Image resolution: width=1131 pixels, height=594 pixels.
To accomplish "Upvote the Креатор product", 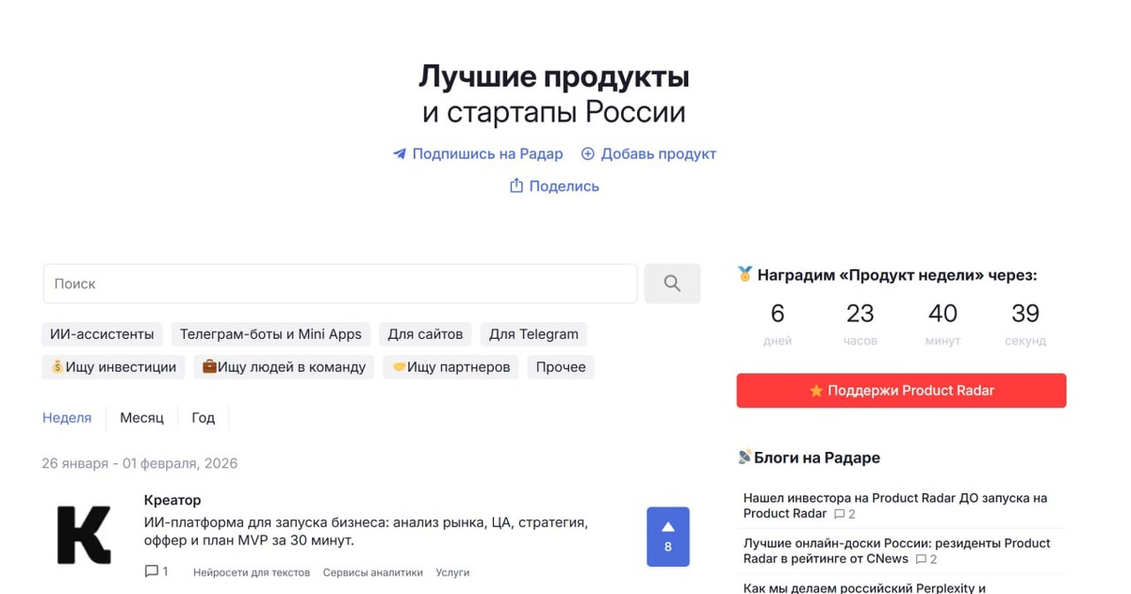I will click(x=668, y=537).
